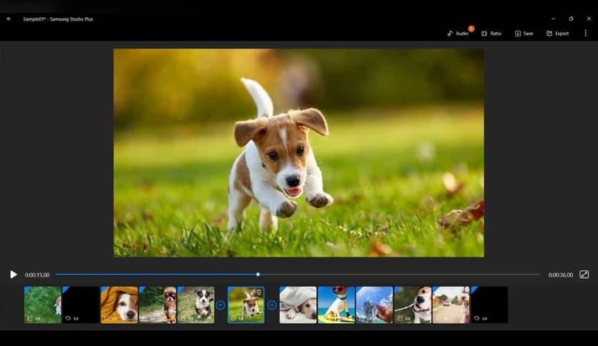The image size is (598, 346).
Task: Select the dog in yellow blanket clip
Action: pos(119,305)
